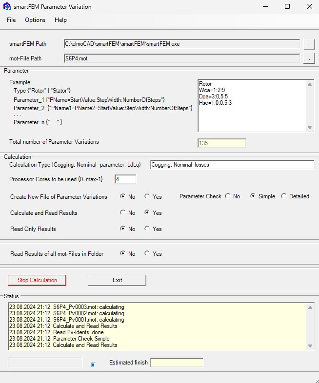The width and height of the screenshot is (319, 383).
Task: Click the Estimated finish field
Action: pos(177,363)
